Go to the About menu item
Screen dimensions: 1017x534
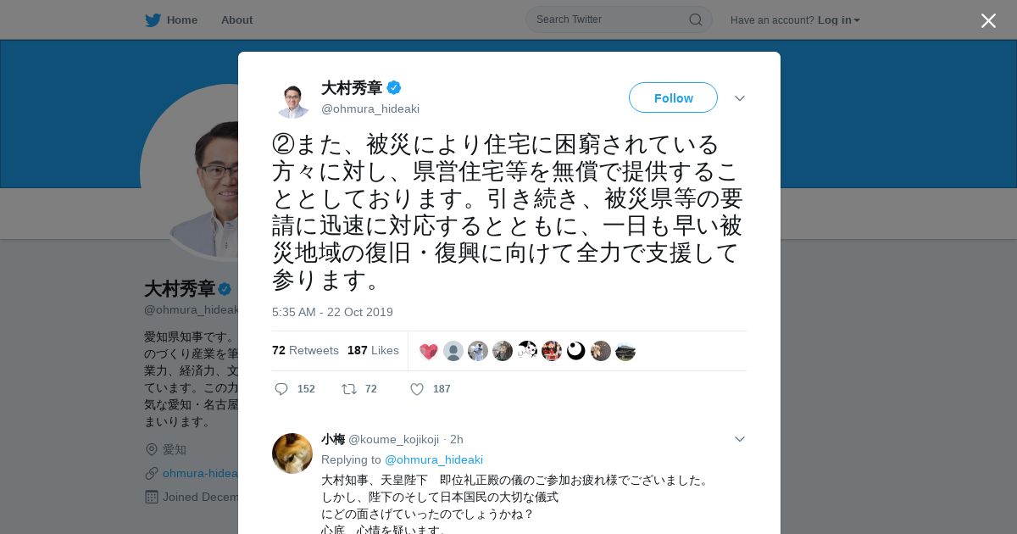(236, 19)
